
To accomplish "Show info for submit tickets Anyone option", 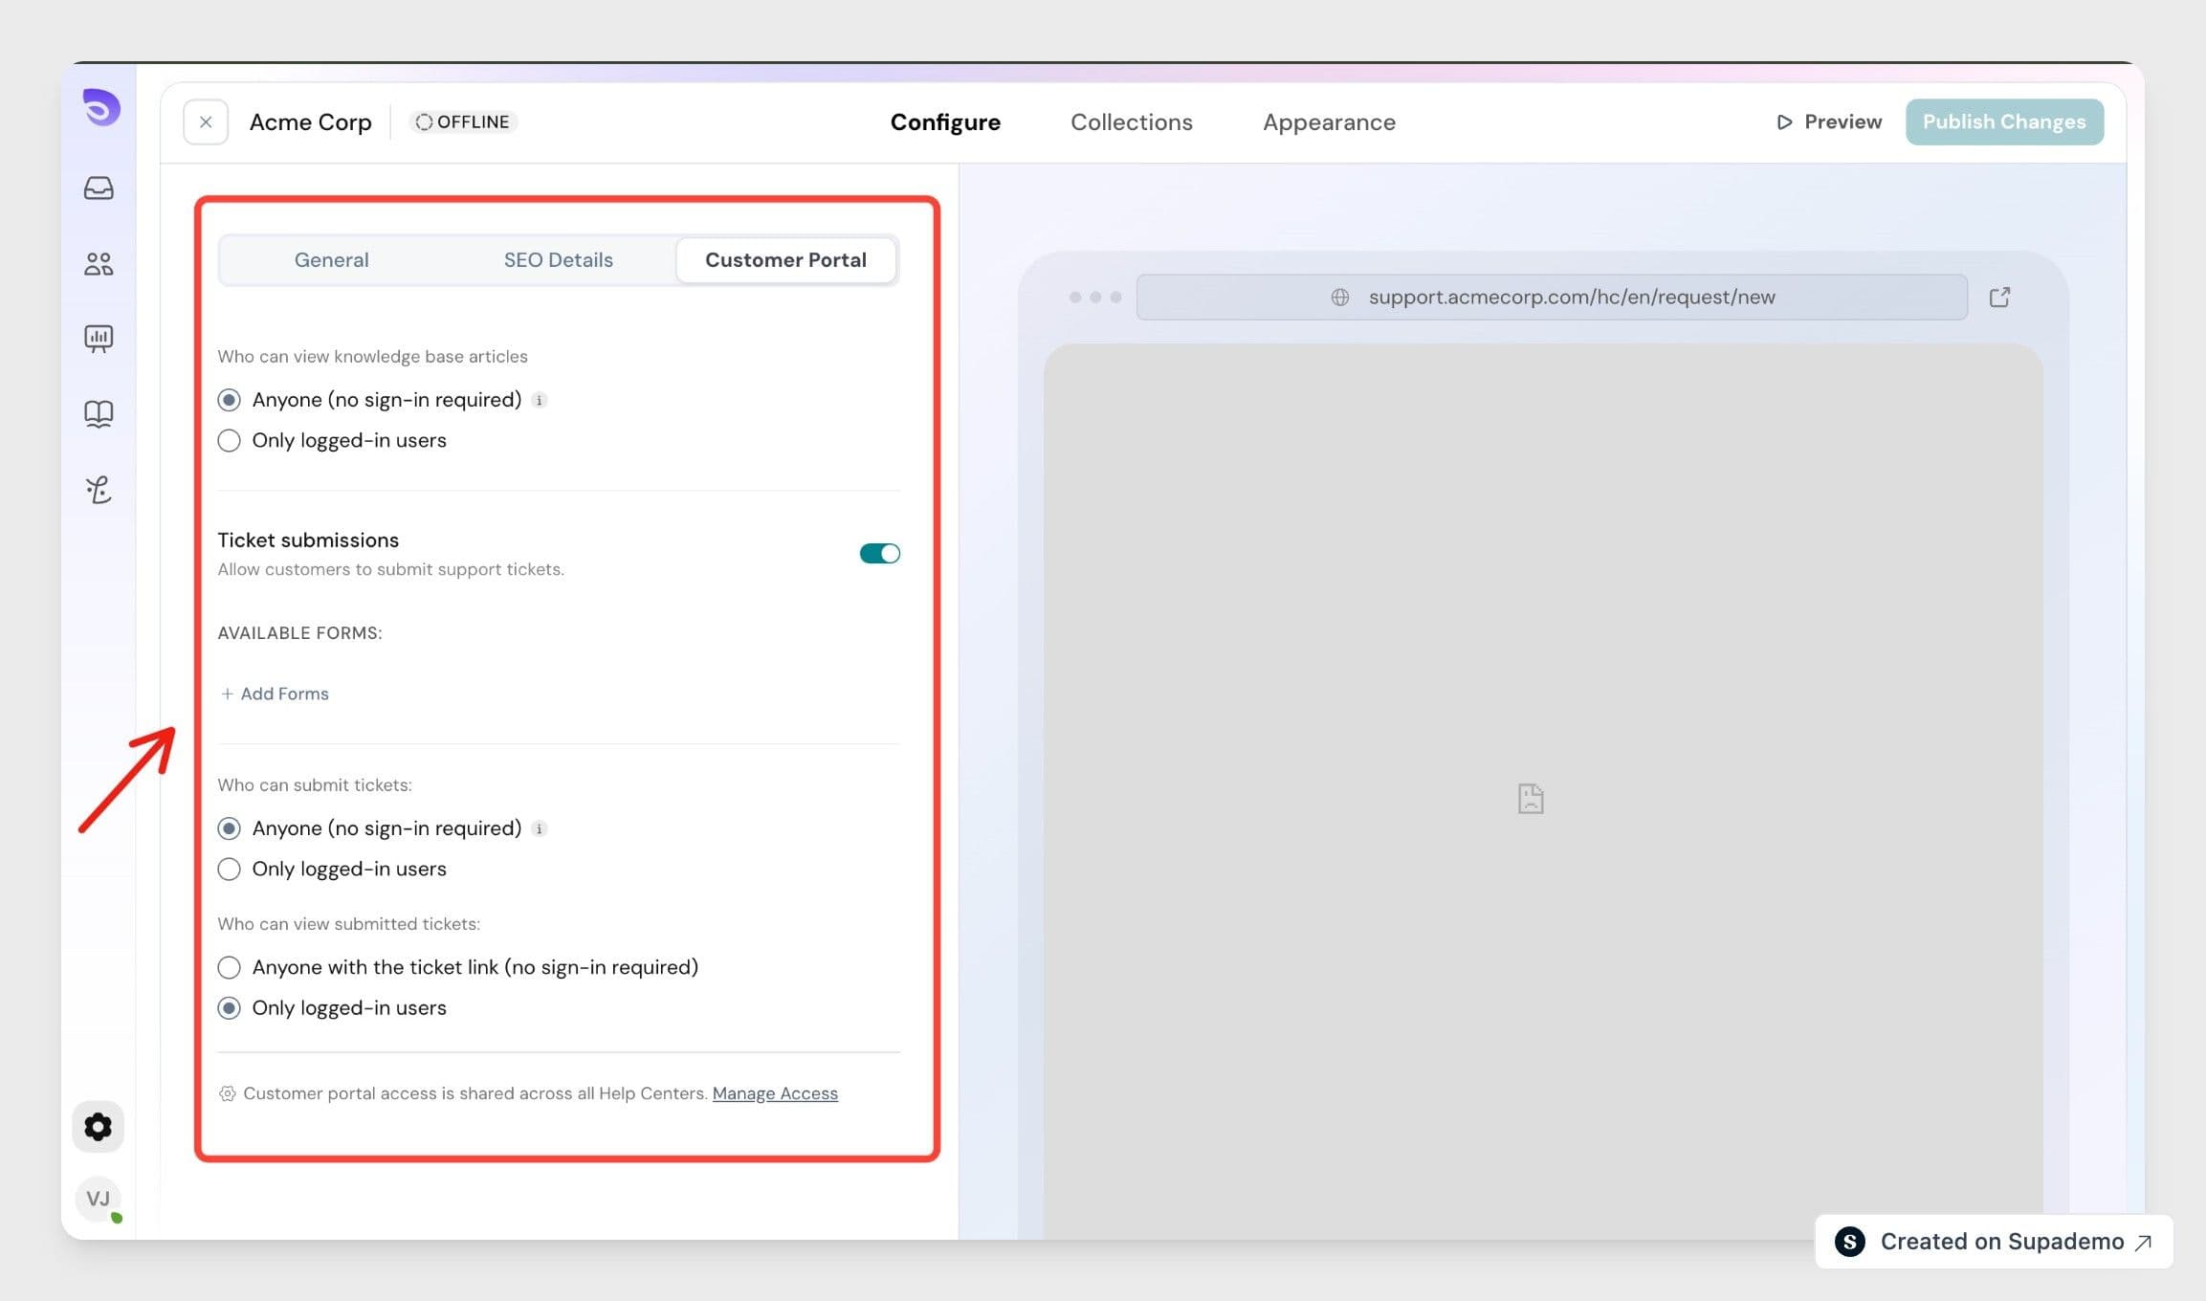I will [x=540, y=828].
